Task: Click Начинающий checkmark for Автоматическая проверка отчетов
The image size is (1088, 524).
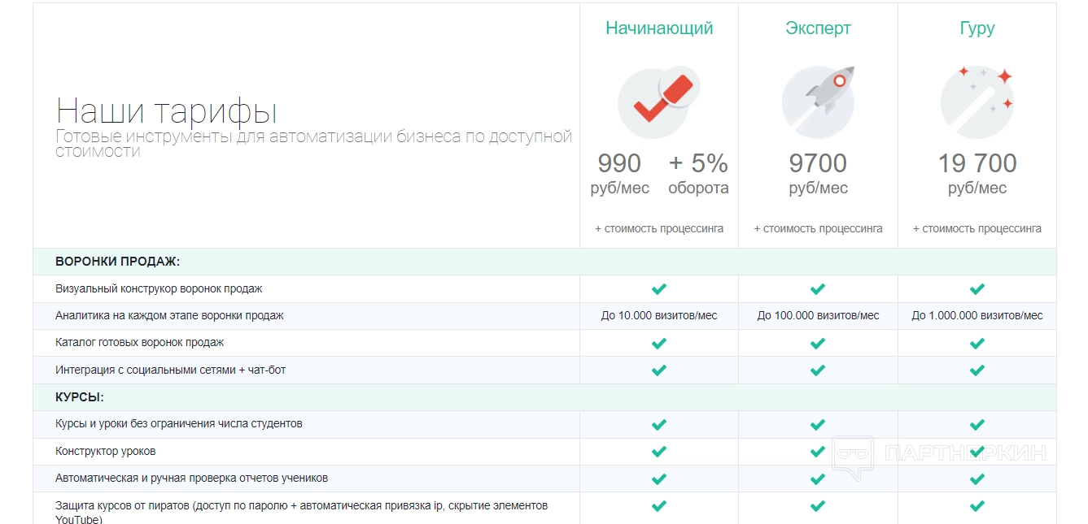Action: (659, 479)
